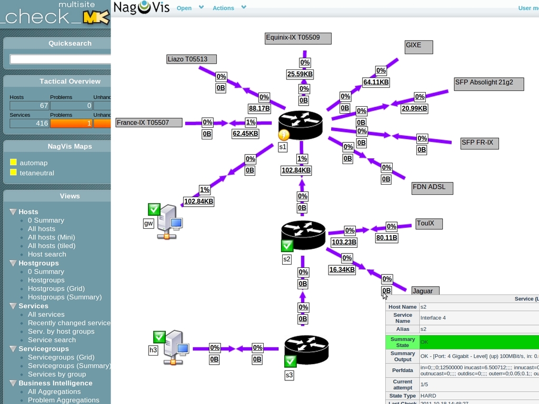Screen dimensions: 539x404
Task: Click the 20.99KB bandwidth label
Action: (x=415, y=108)
